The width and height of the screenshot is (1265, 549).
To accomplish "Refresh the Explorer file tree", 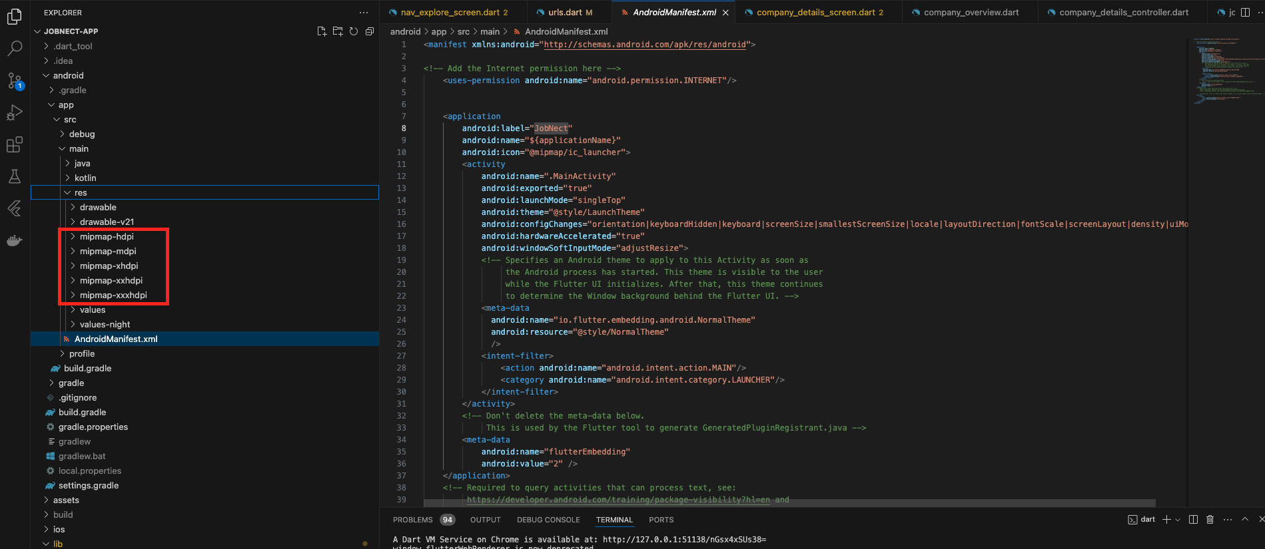I will [x=354, y=31].
